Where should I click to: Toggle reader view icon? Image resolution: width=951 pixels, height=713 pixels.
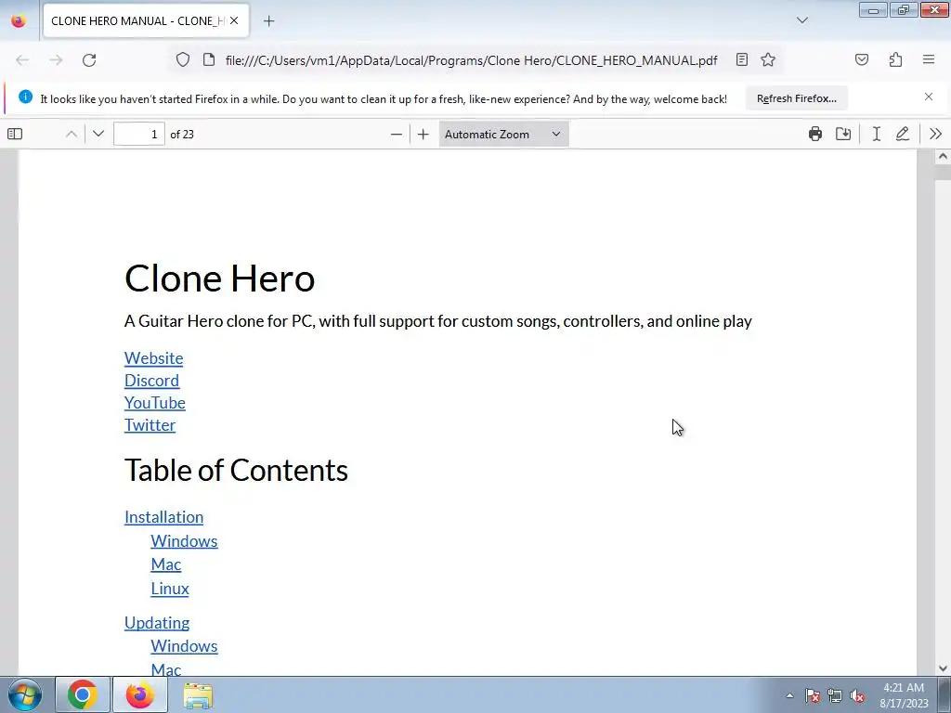(742, 59)
